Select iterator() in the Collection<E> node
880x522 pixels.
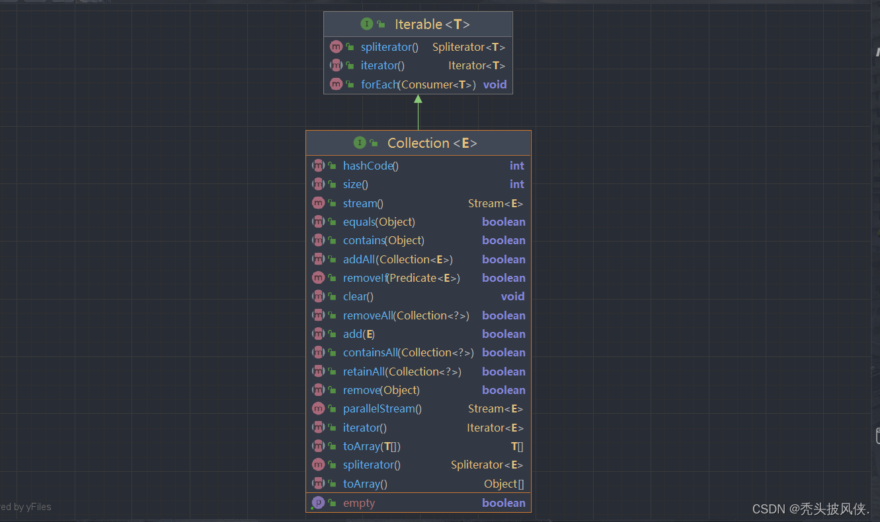tap(365, 428)
